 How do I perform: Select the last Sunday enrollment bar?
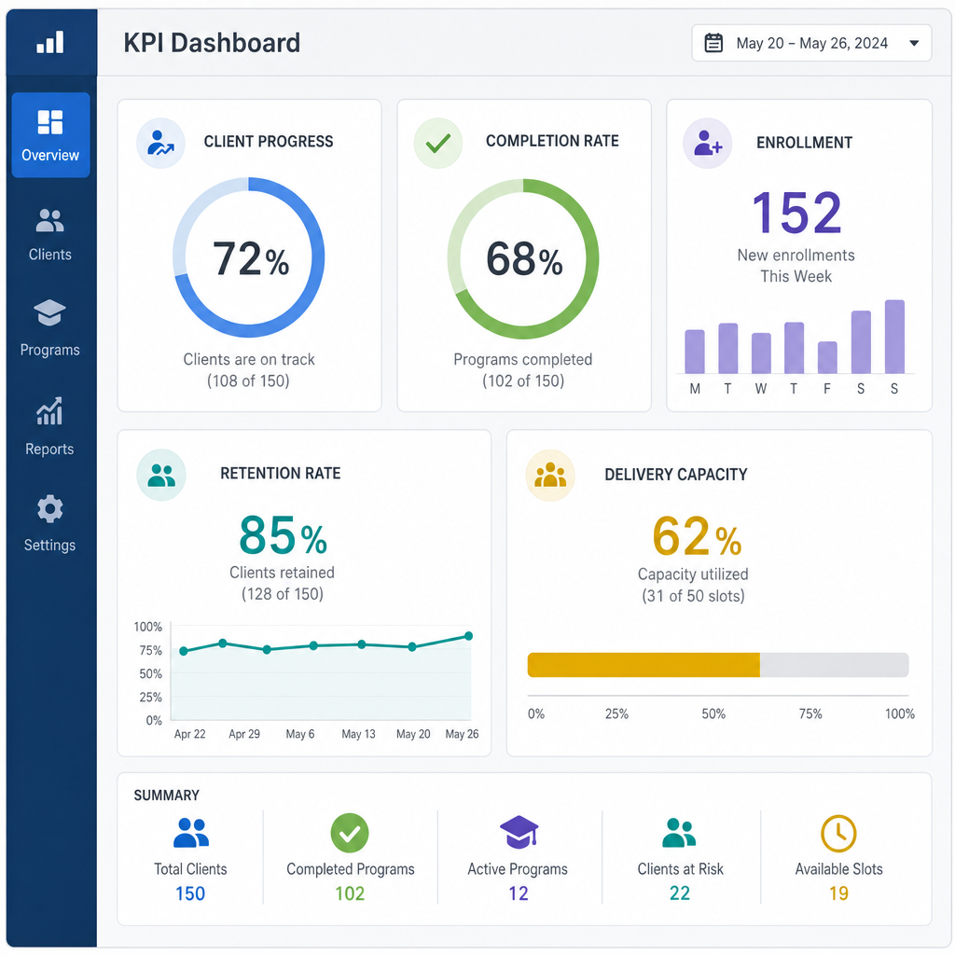[894, 337]
